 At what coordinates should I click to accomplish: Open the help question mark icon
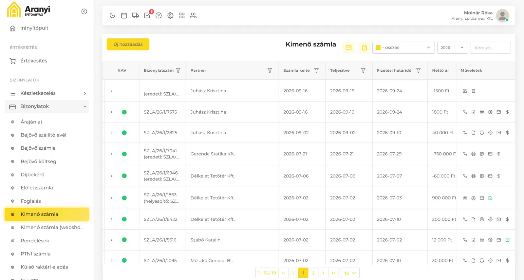coord(159,15)
